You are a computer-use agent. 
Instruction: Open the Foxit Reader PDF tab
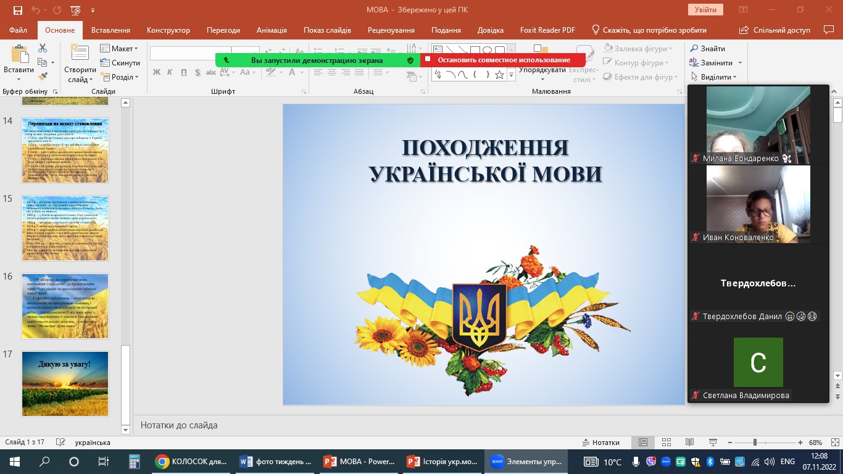pos(547,30)
